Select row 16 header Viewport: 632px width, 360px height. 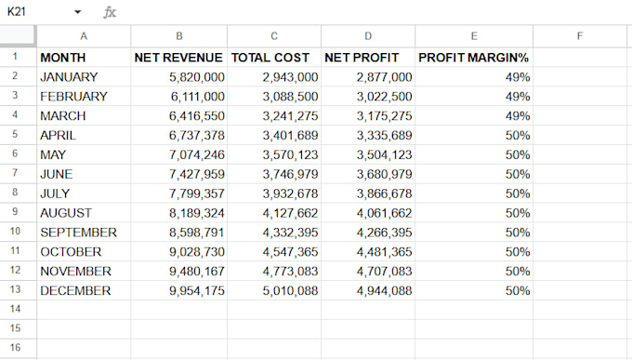click(19, 348)
